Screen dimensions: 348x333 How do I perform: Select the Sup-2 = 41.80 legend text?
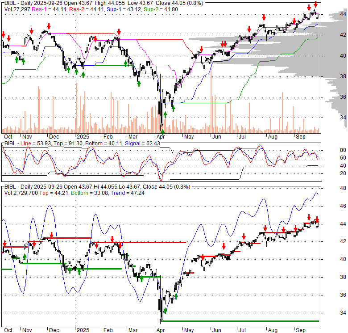161,9
